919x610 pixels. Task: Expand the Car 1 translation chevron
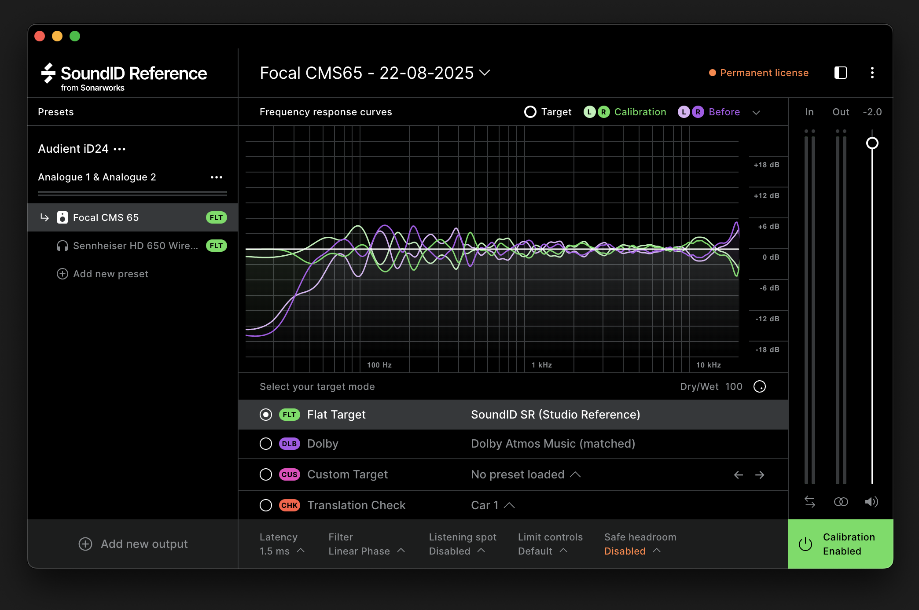tap(509, 505)
